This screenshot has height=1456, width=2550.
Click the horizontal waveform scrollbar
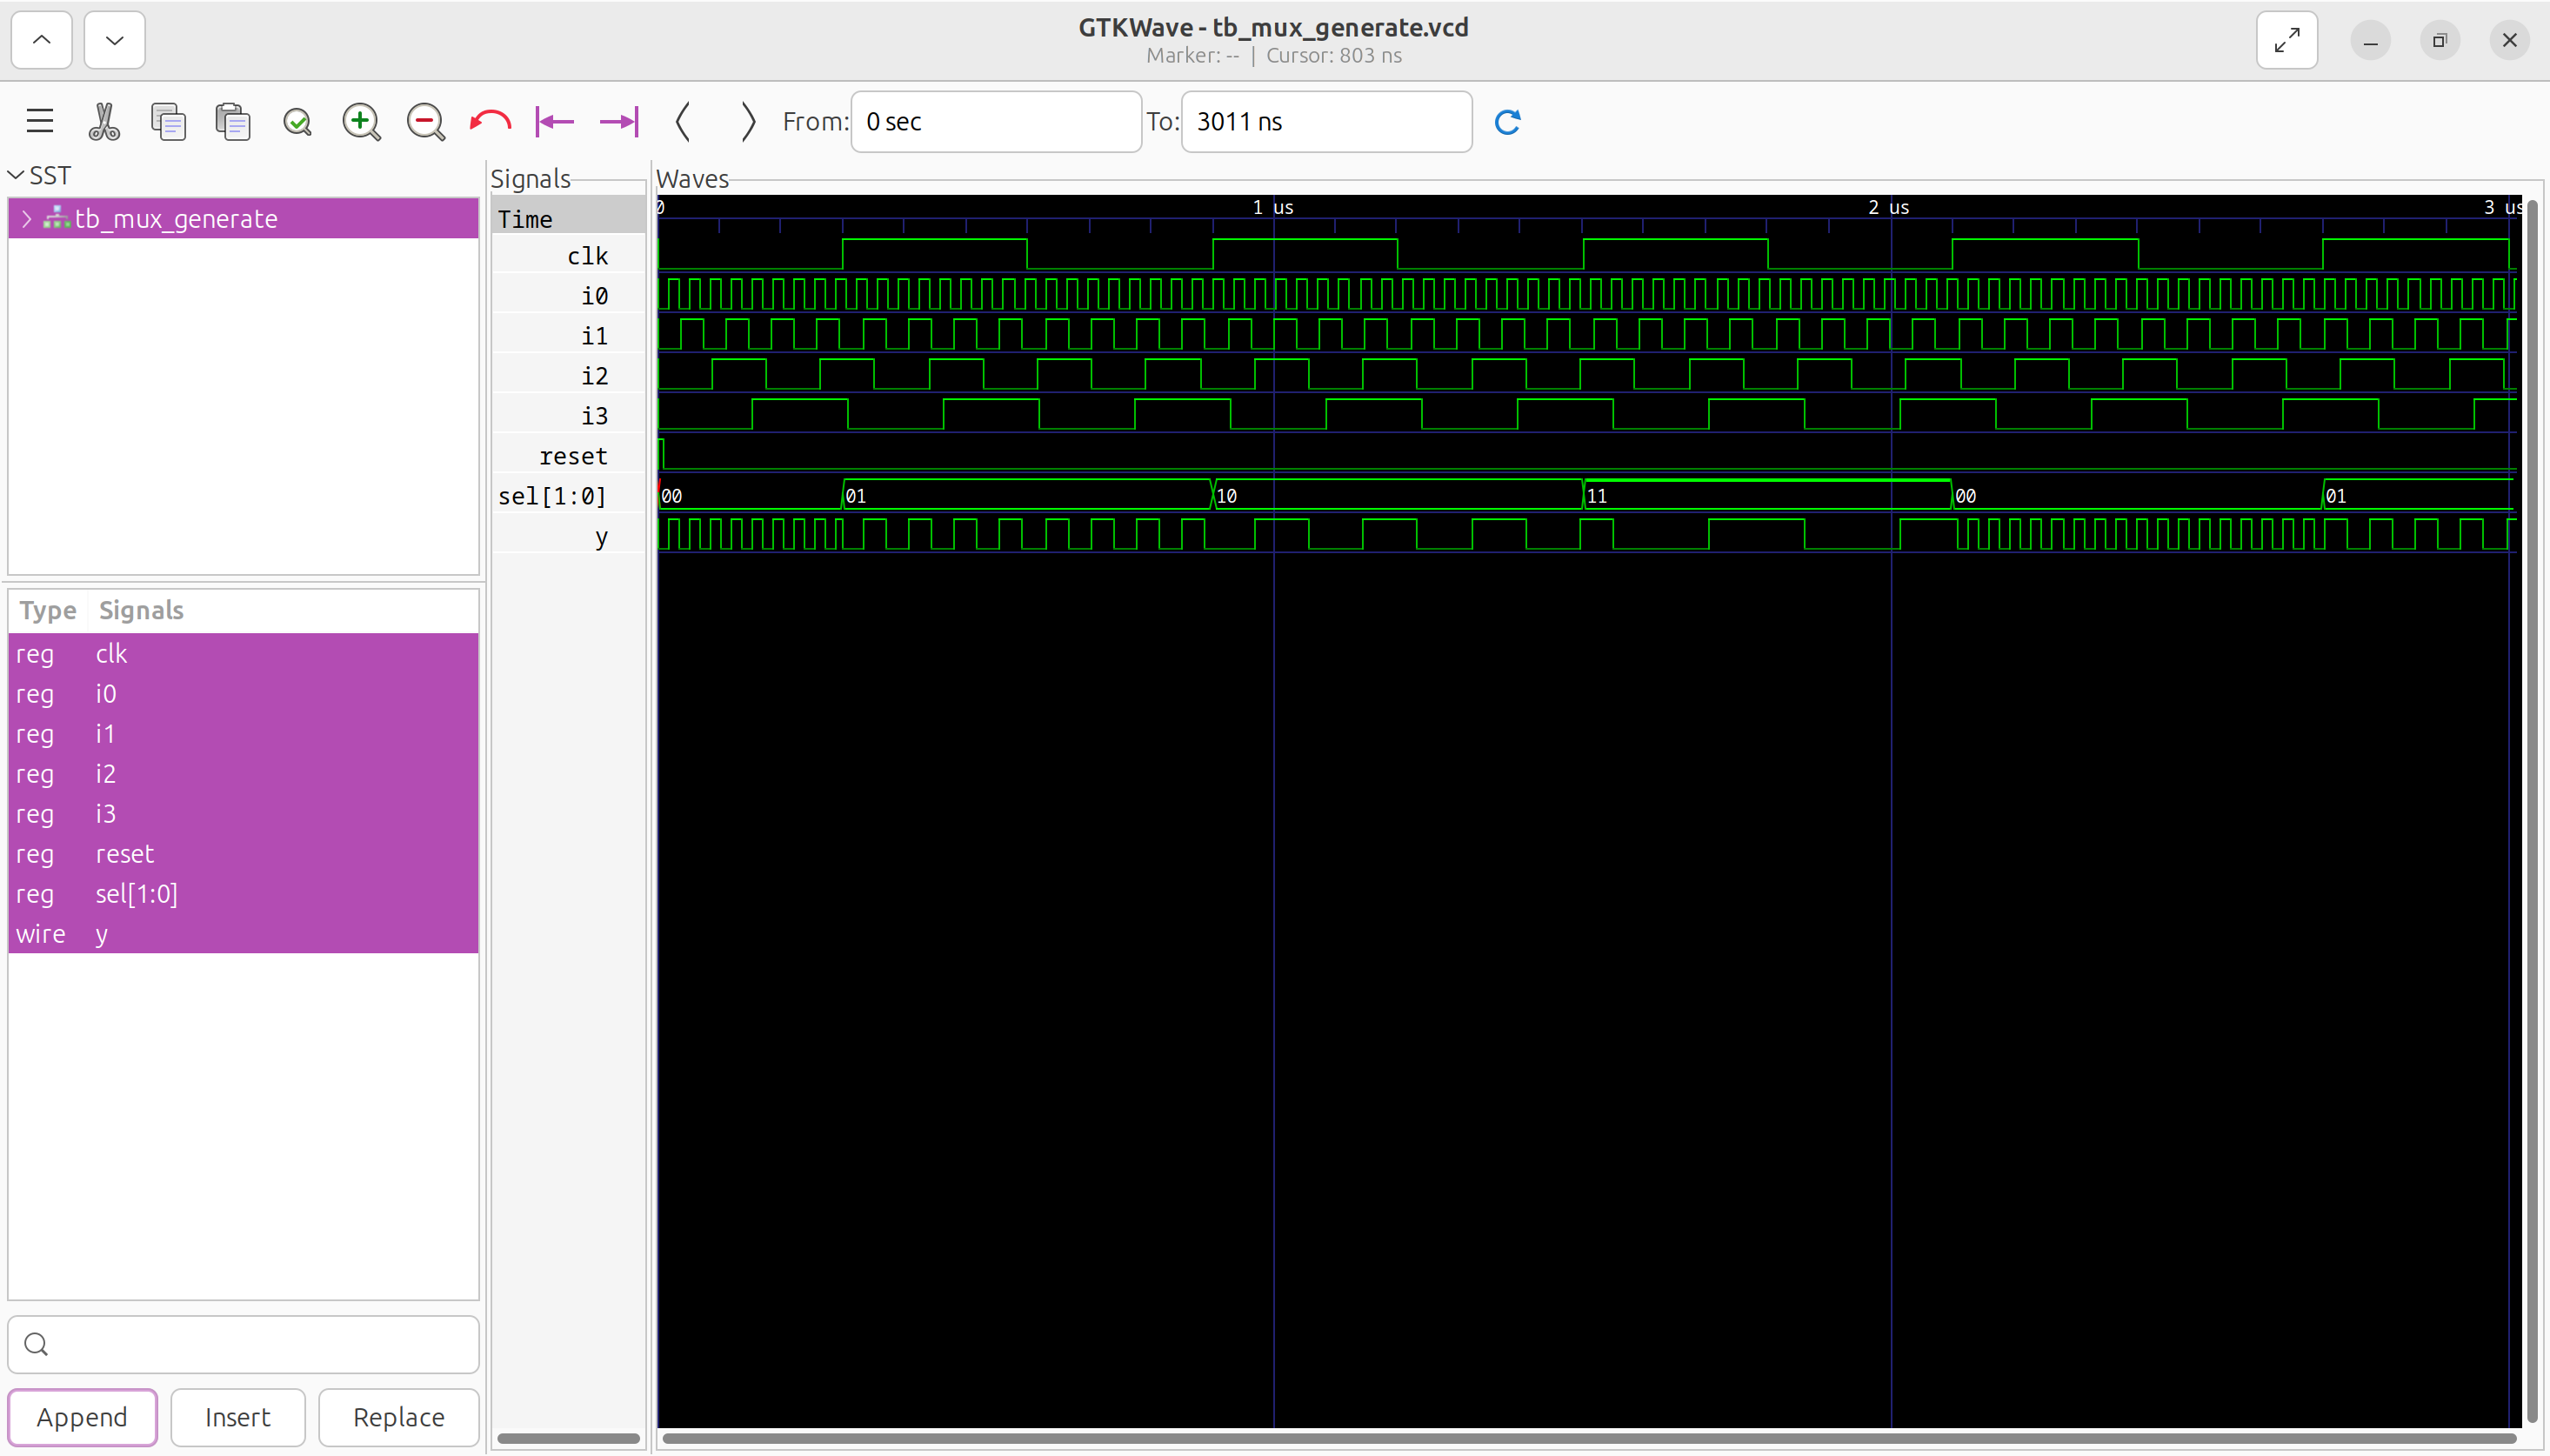[1587, 1438]
